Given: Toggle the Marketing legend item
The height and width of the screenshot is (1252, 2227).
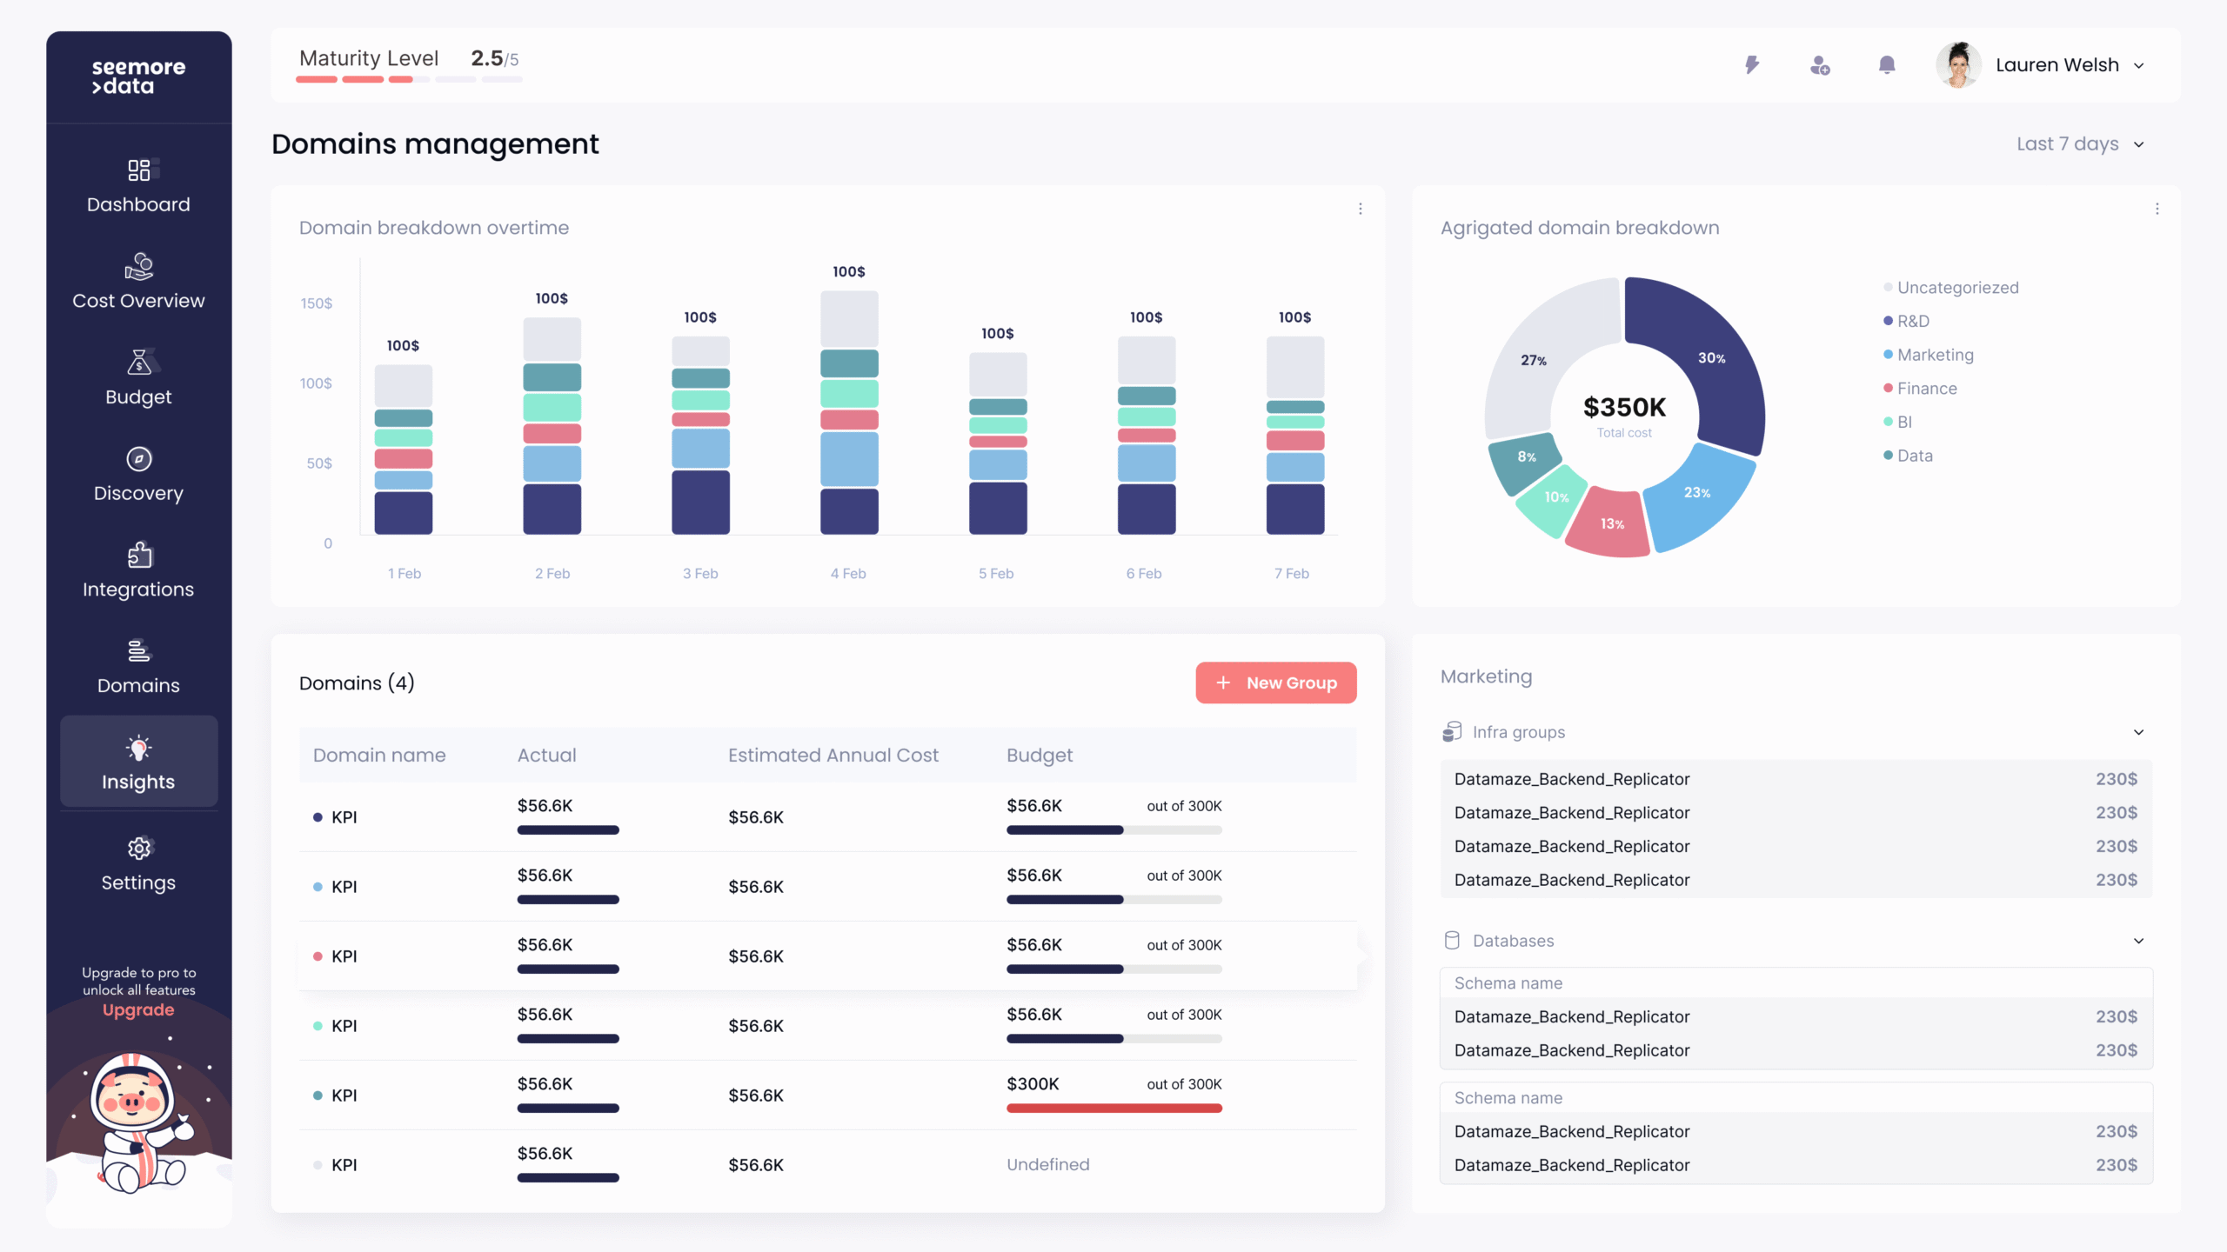Looking at the screenshot, I should [x=1935, y=355].
